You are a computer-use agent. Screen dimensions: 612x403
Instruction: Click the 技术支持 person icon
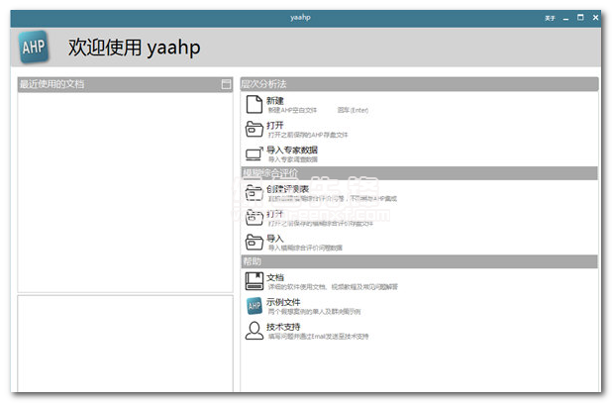255,331
